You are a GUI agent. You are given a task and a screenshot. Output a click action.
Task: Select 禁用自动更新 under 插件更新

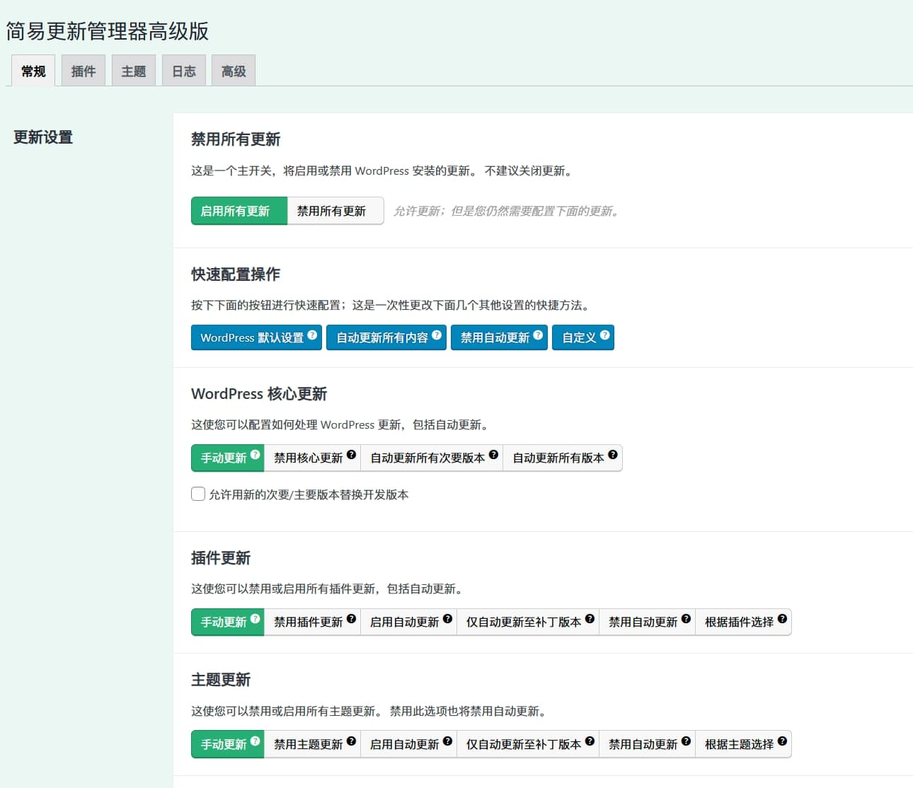point(643,622)
